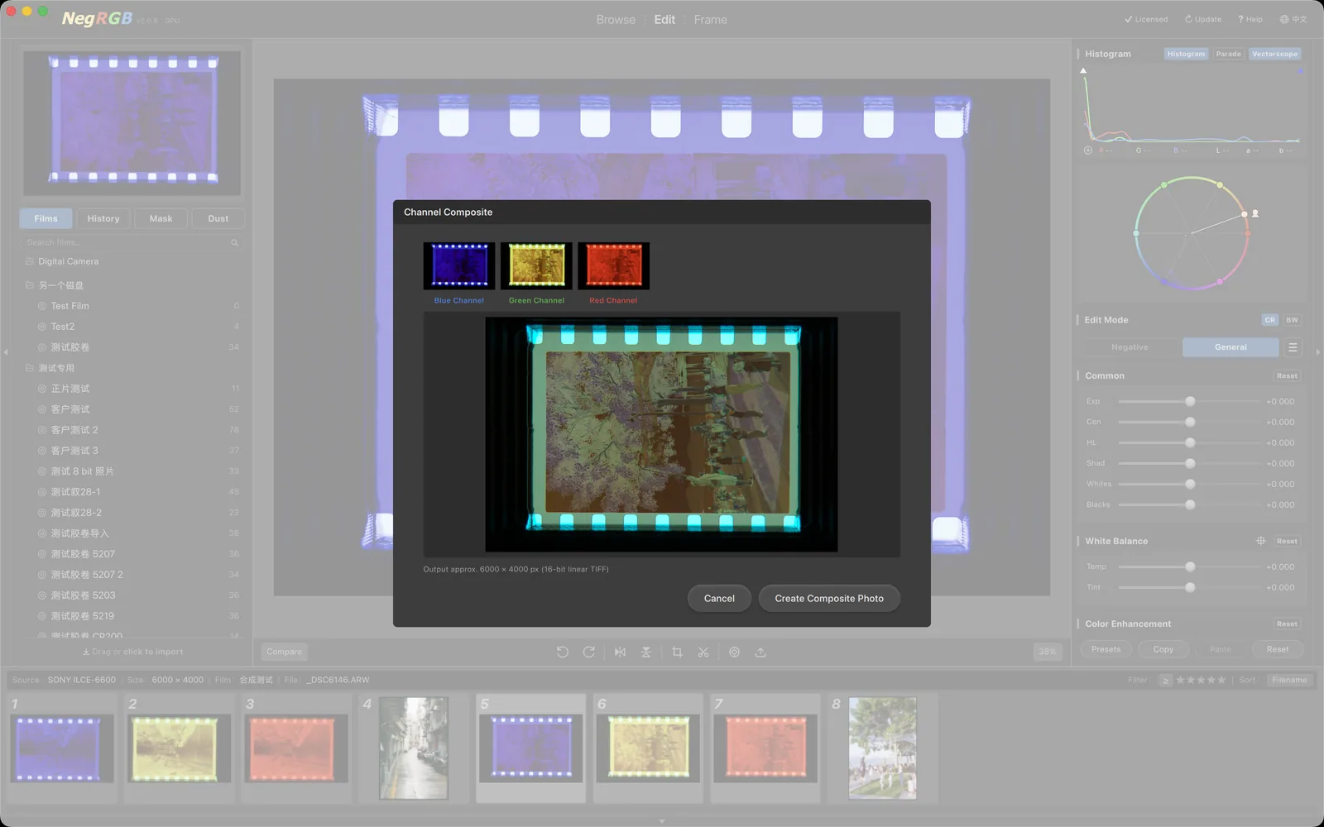Toggle the Vectorscope view button
The image size is (1324, 827).
tap(1274, 54)
